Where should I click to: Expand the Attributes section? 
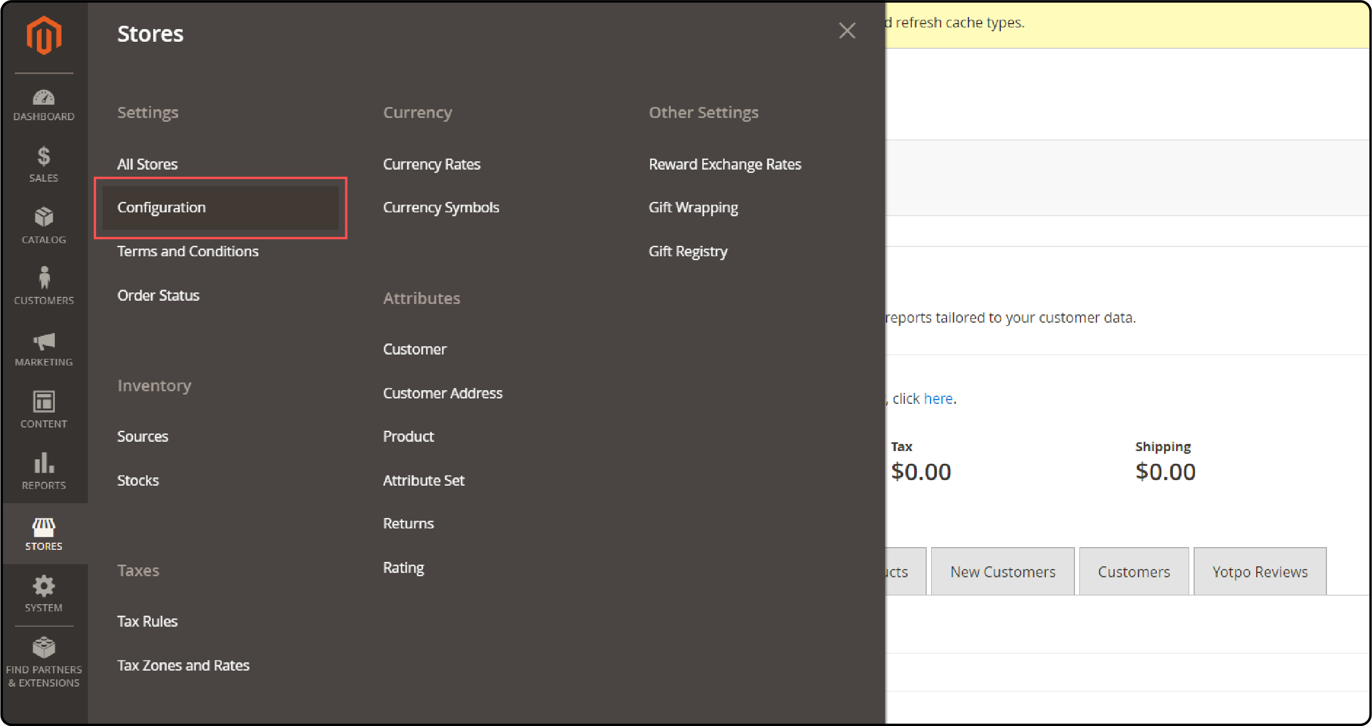tap(423, 297)
